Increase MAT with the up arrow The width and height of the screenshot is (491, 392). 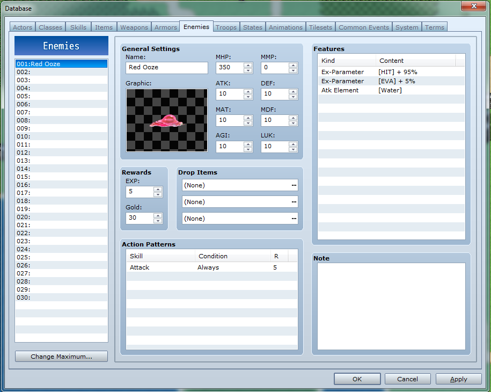click(x=248, y=118)
